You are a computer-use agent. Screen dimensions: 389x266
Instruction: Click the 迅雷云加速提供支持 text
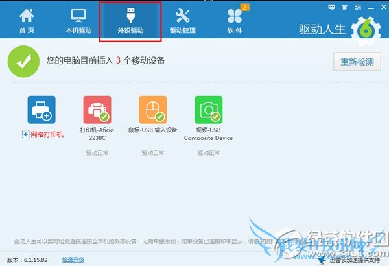click(355, 260)
